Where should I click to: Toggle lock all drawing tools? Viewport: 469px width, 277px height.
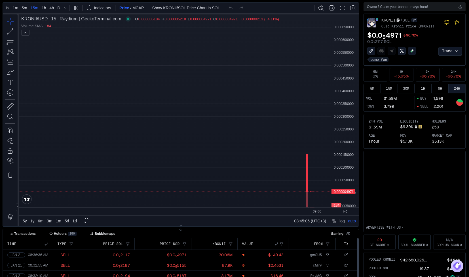coord(10,151)
